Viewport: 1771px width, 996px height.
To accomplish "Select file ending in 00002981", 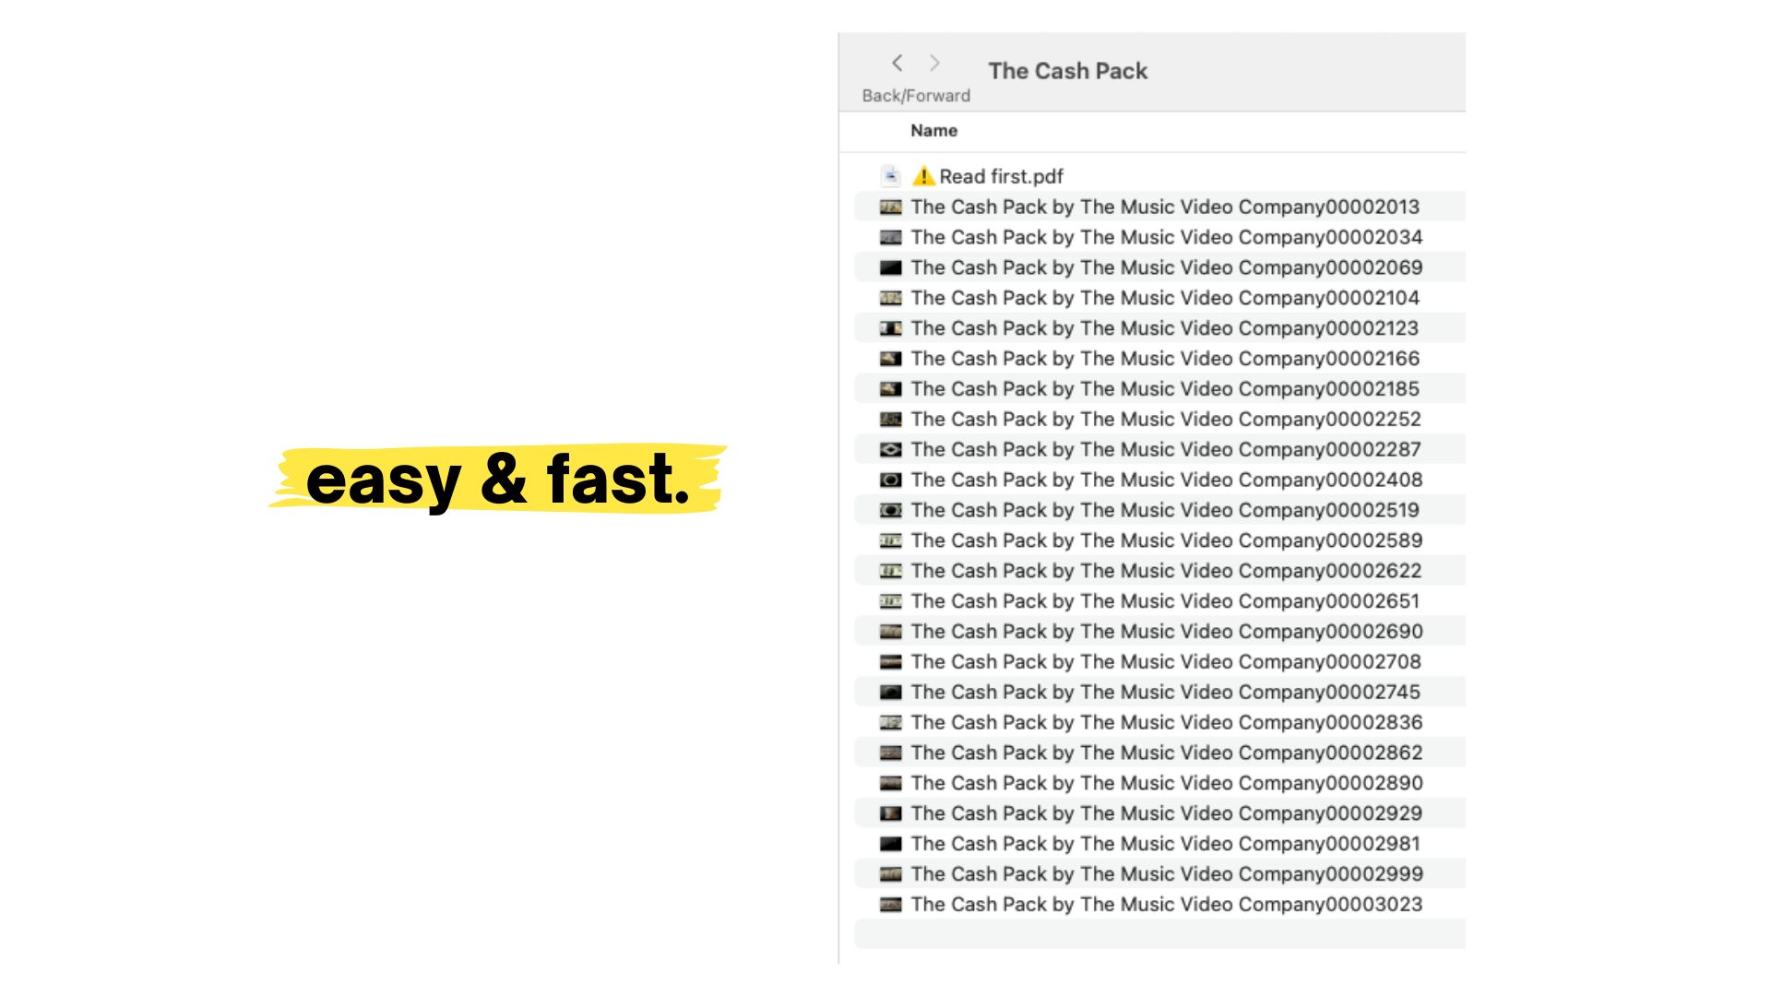I will [x=1165, y=844].
